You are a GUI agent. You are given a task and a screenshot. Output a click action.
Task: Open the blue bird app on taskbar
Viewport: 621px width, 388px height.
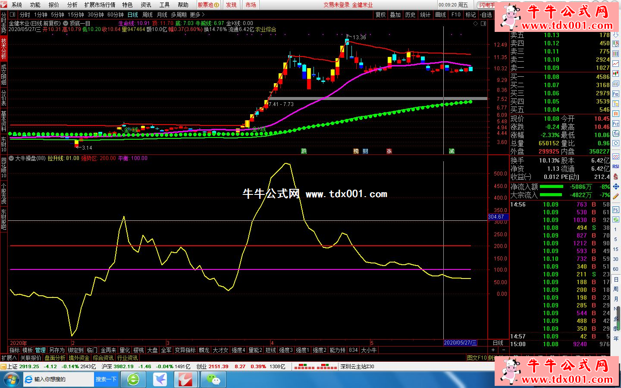click(160, 379)
